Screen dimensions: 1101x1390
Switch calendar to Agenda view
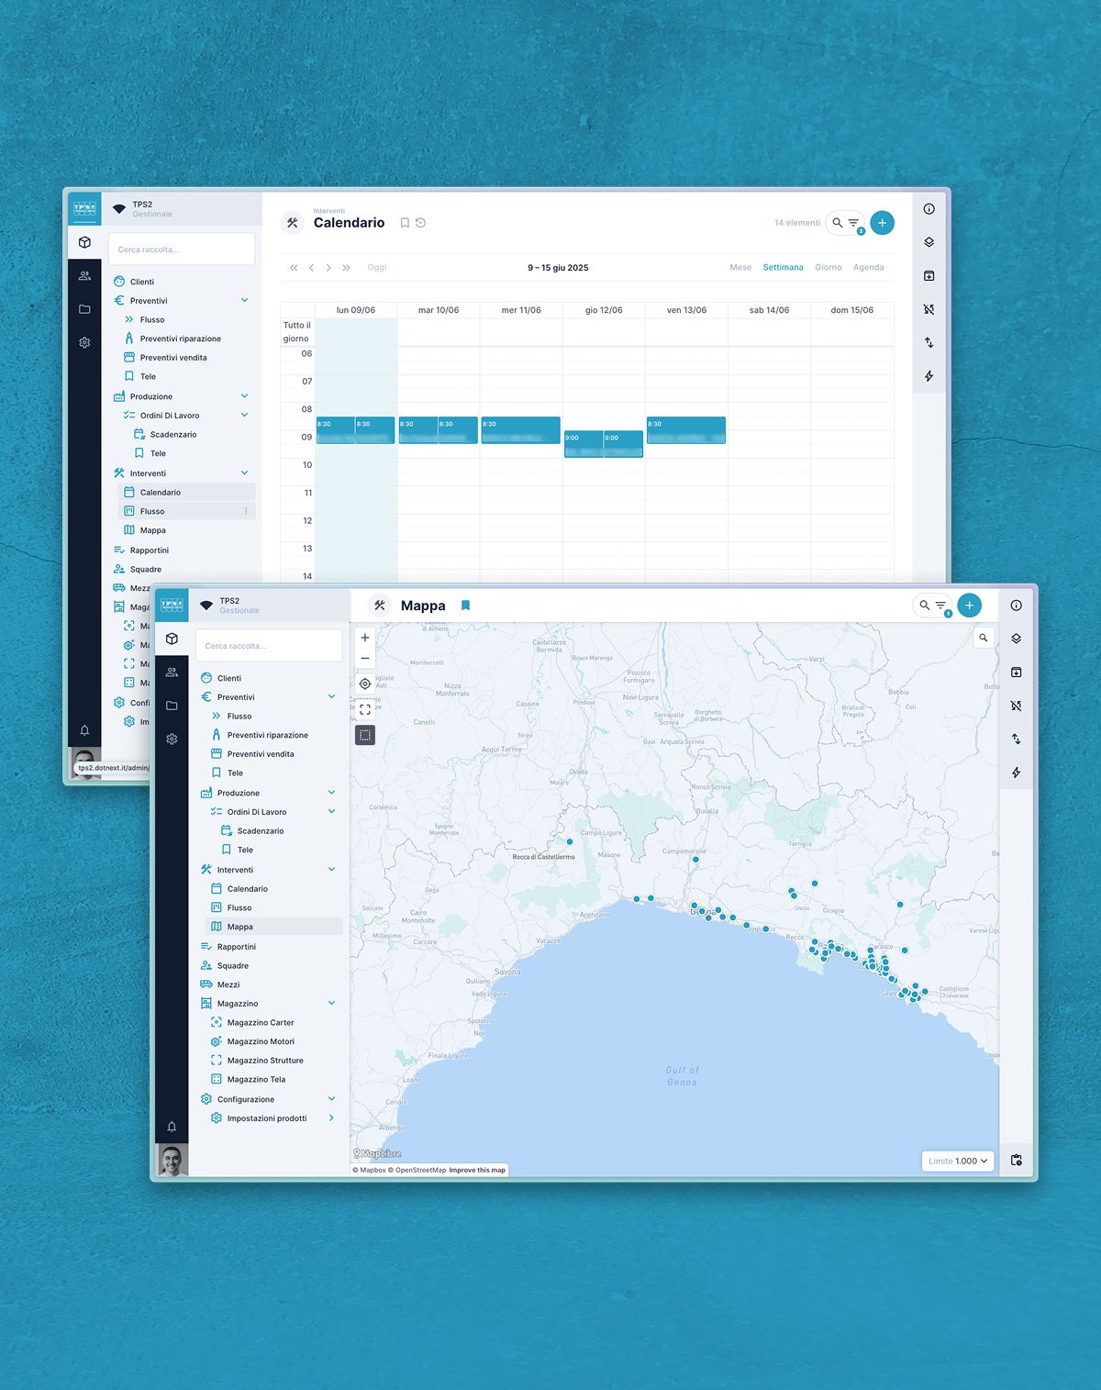tap(868, 268)
